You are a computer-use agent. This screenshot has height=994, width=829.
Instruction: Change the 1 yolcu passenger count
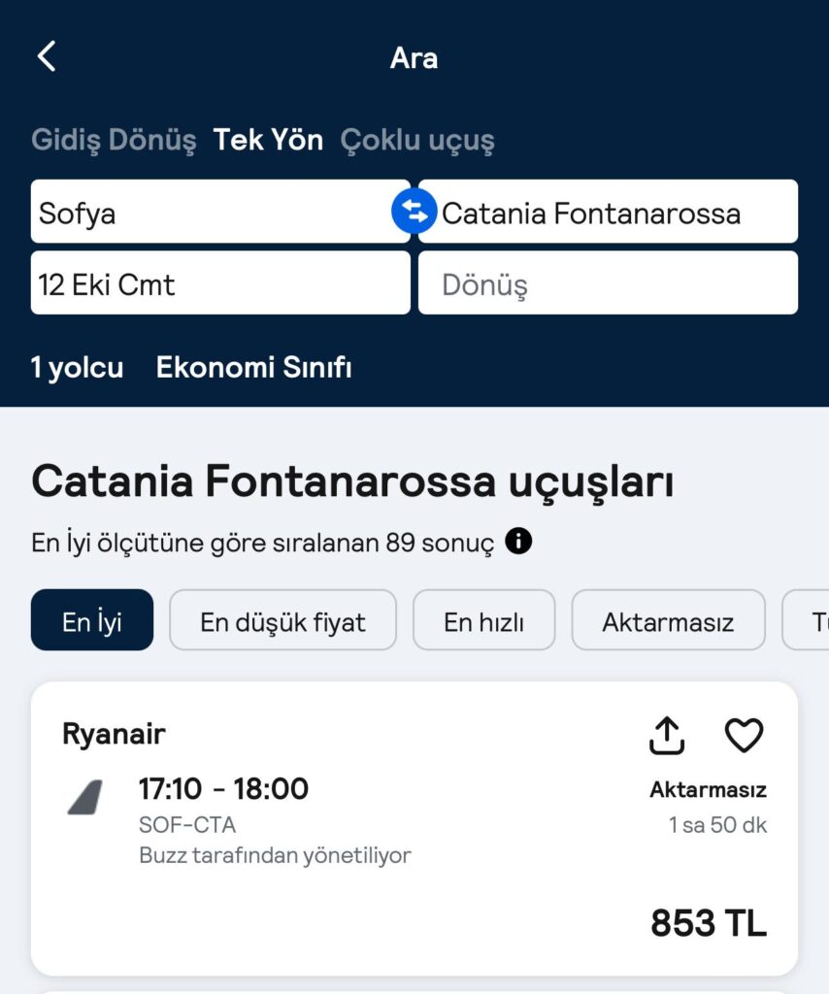click(x=78, y=368)
